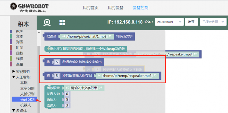Go to 我的首页 page
The width and height of the screenshot is (228, 113).
(x=90, y=8)
